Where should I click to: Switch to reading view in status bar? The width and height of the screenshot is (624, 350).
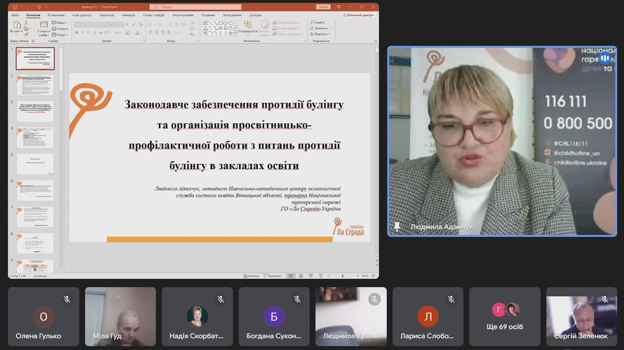pyautogui.click(x=310, y=276)
